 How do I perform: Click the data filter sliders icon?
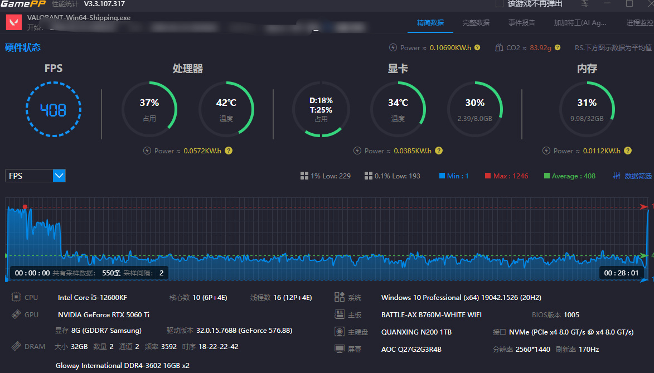[x=617, y=176]
